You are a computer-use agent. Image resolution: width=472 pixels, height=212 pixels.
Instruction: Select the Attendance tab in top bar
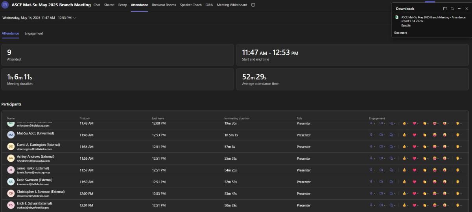click(x=139, y=5)
